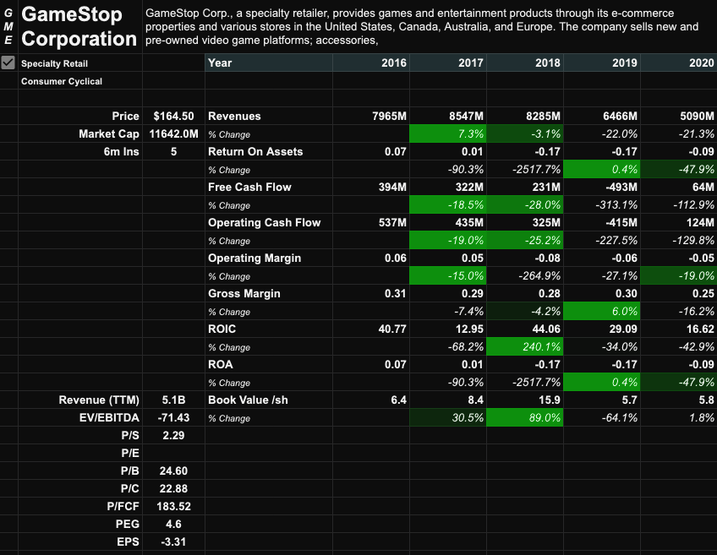This screenshot has width=717, height=555.
Task: Click the GME ticker cell
Action: [8, 26]
